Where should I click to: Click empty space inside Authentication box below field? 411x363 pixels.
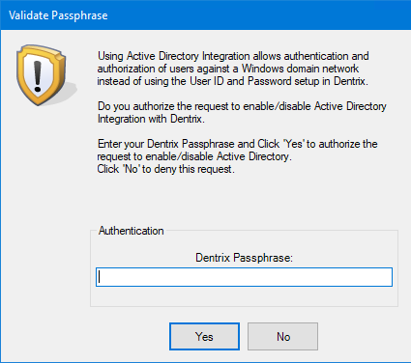244,296
